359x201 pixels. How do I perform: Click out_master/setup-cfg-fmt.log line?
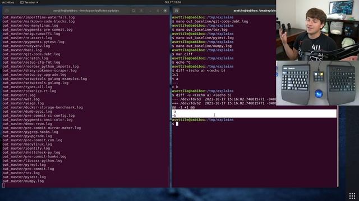[x=31, y=63]
